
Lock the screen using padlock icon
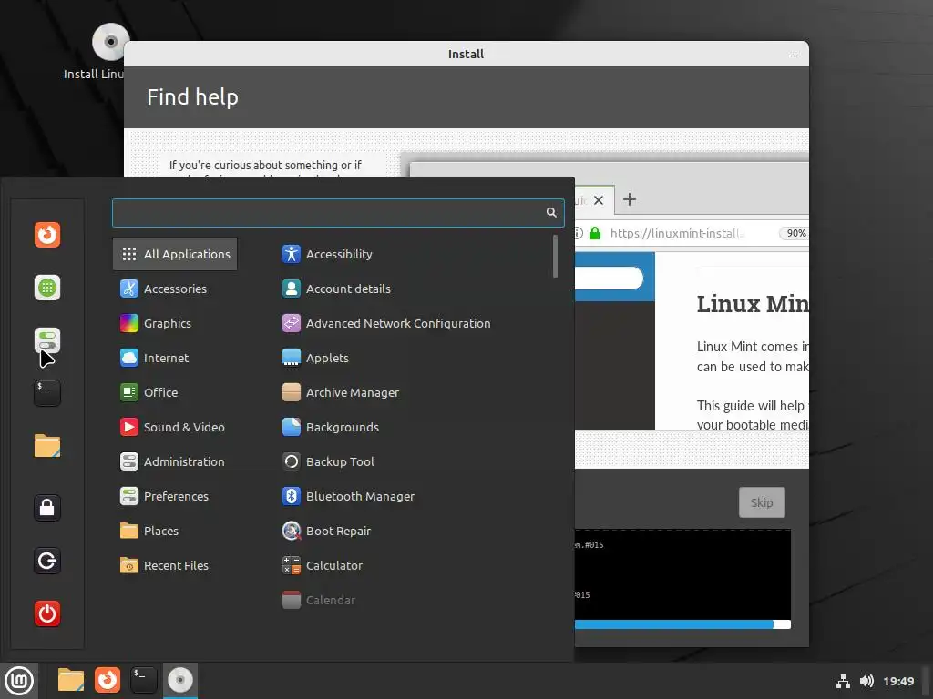coord(47,508)
